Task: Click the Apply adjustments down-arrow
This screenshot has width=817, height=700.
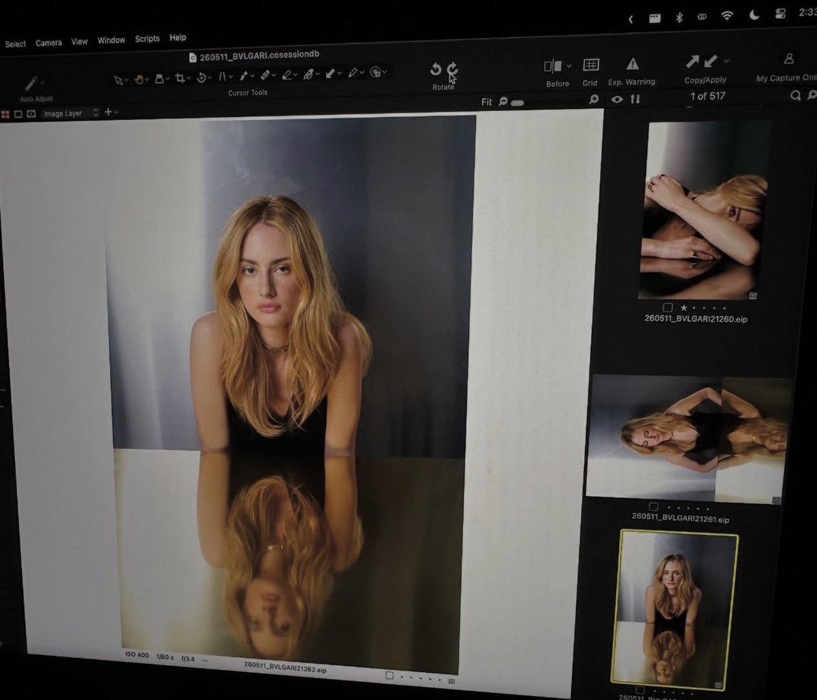Action: point(710,61)
